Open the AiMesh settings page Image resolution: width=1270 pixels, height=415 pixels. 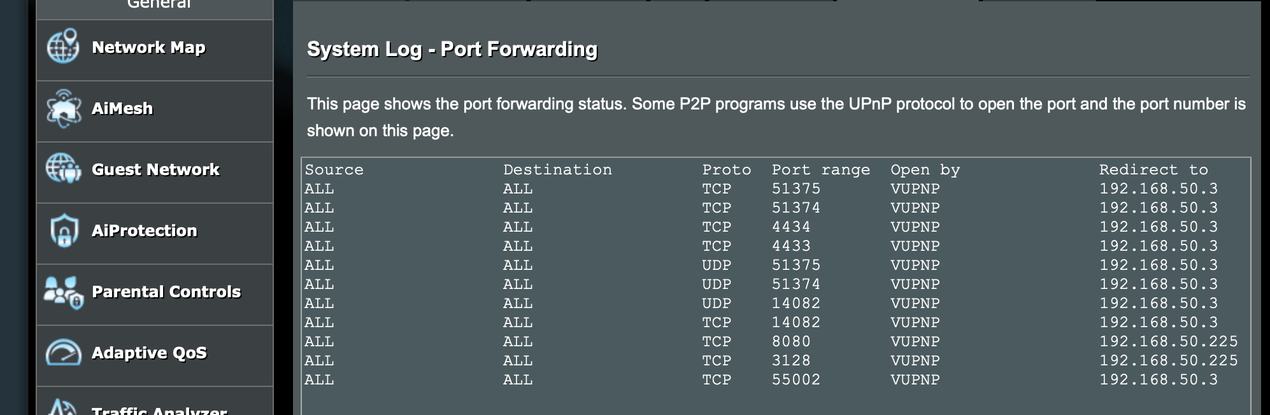click(122, 108)
